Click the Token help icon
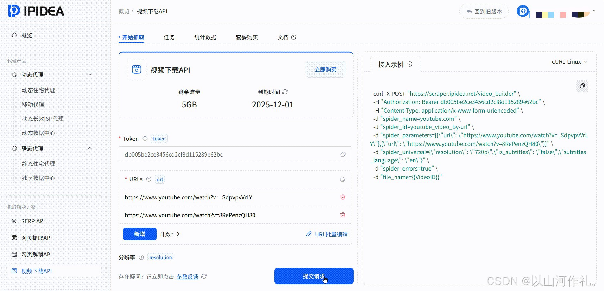This screenshot has height=291, width=604. 145,139
